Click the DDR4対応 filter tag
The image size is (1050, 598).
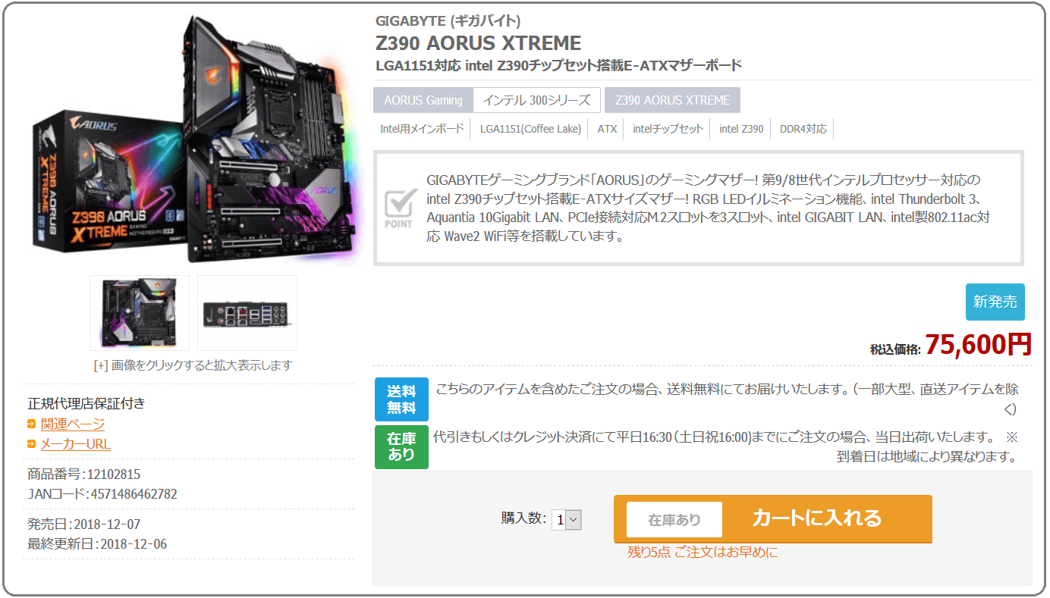point(803,129)
